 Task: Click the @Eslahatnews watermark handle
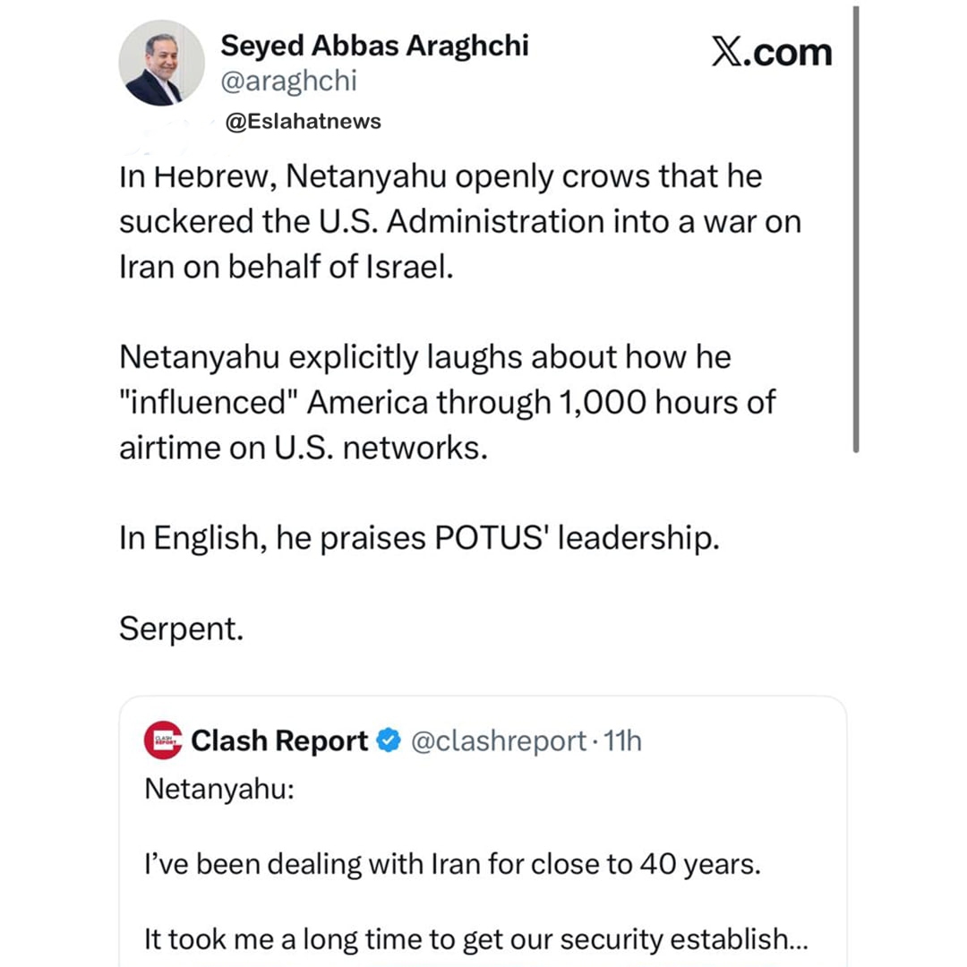click(303, 122)
